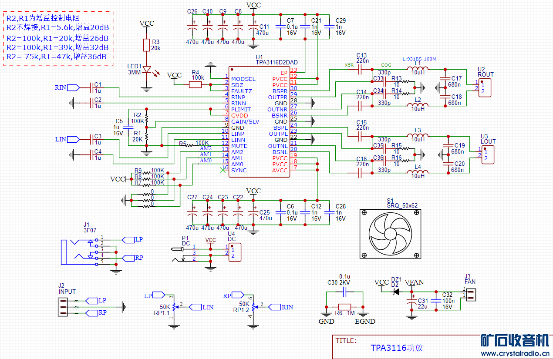This screenshot has height=359, width=553.
Task: Select the J2 INPUT header symbol
Action: (64, 307)
